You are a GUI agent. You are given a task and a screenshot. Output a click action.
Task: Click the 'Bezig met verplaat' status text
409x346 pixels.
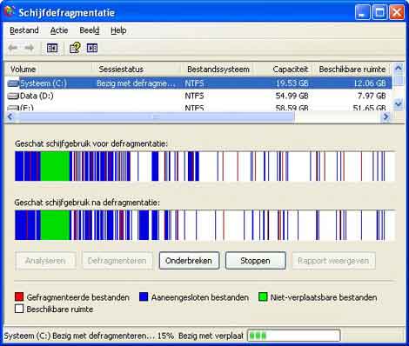click(x=211, y=336)
